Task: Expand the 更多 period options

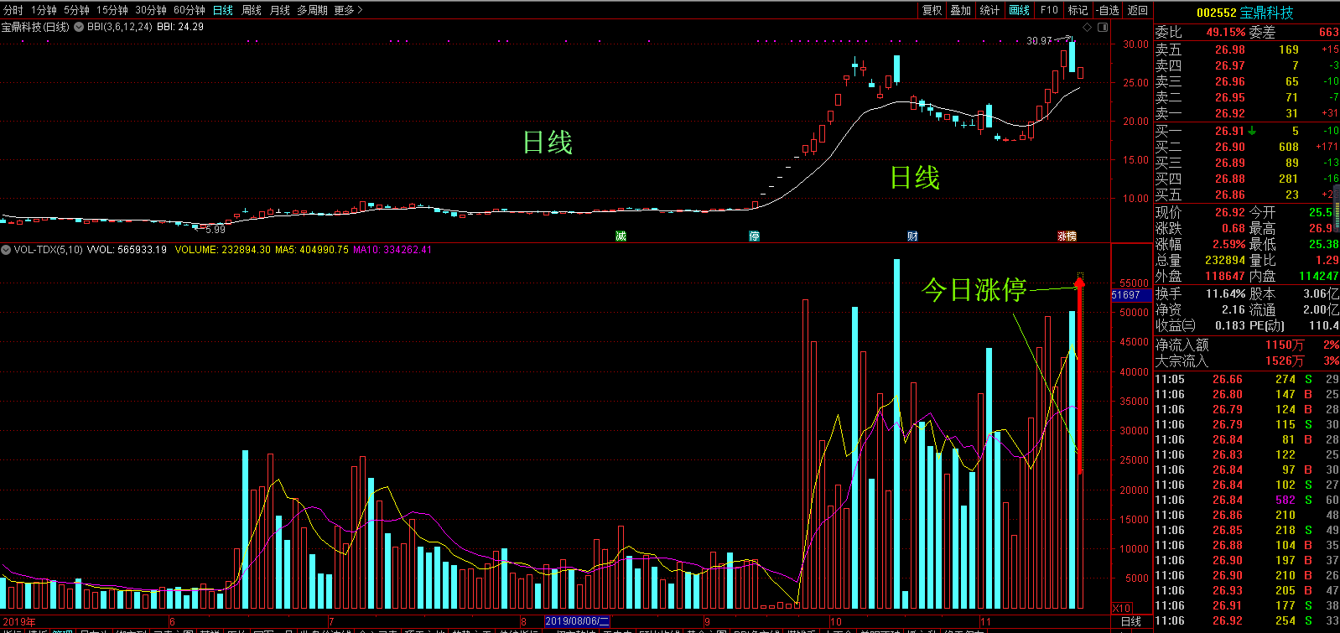Action: click(x=348, y=10)
